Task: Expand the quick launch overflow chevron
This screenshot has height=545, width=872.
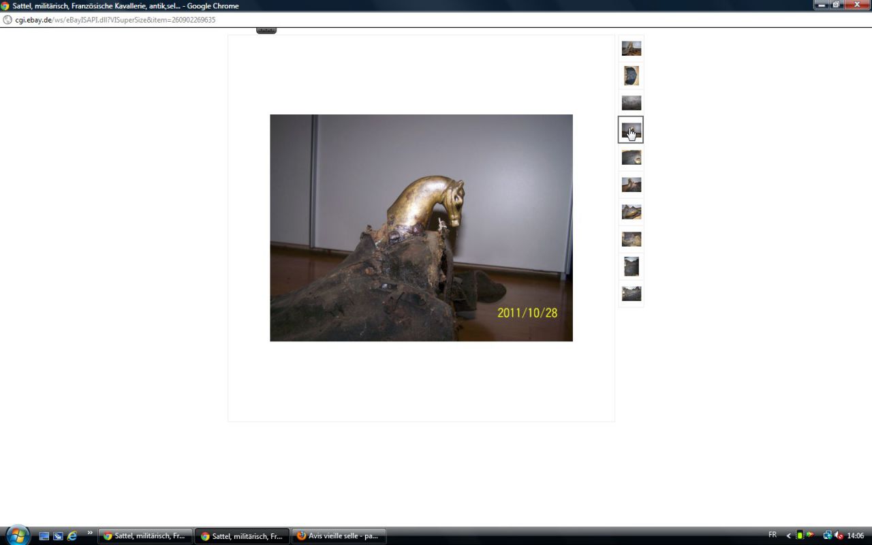Action: [x=90, y=533]
